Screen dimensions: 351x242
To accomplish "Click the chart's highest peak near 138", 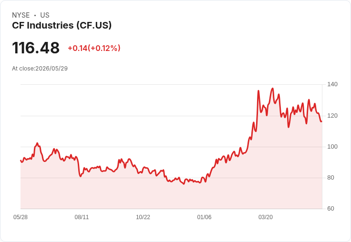I will click(272, 89).
